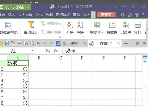The height and width of the screenshot is (107, 148).
Task: Sort ascending with 升序
Action: click(70, 28)
